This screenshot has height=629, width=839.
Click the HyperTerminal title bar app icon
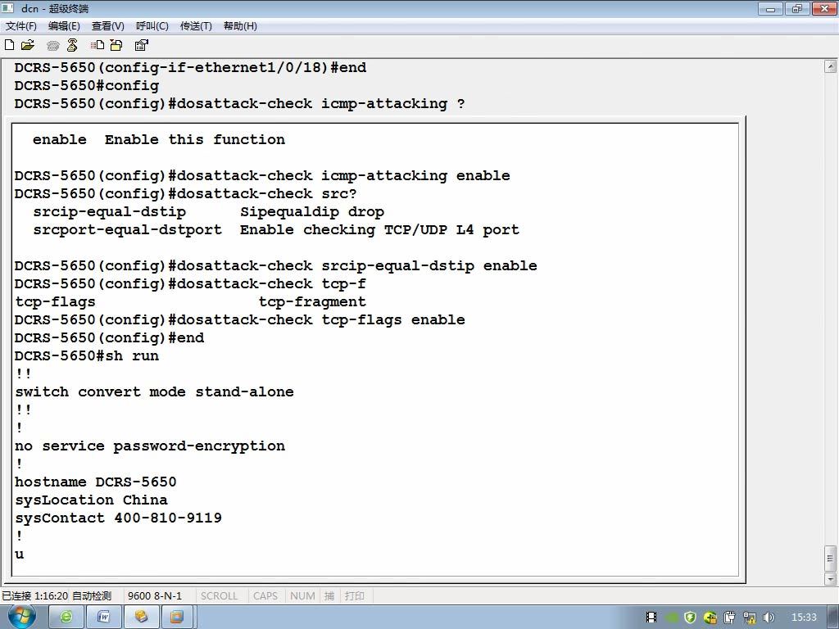(7, 8)
